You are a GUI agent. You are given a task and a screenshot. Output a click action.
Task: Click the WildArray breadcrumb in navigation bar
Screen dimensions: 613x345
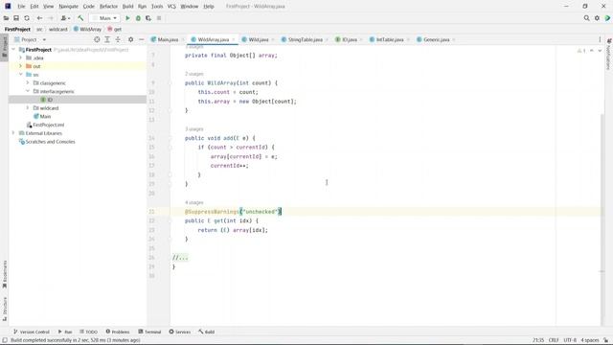87,30
